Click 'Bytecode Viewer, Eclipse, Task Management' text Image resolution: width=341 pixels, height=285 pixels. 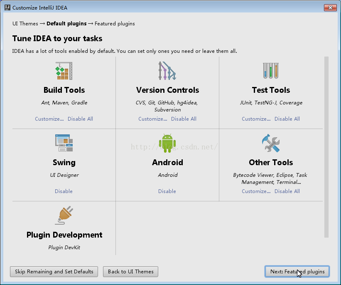[x=270, y=178]
